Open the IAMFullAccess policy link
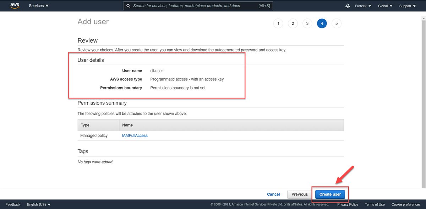This screenshot has height=209, width=426. click(x=135, y=135)
